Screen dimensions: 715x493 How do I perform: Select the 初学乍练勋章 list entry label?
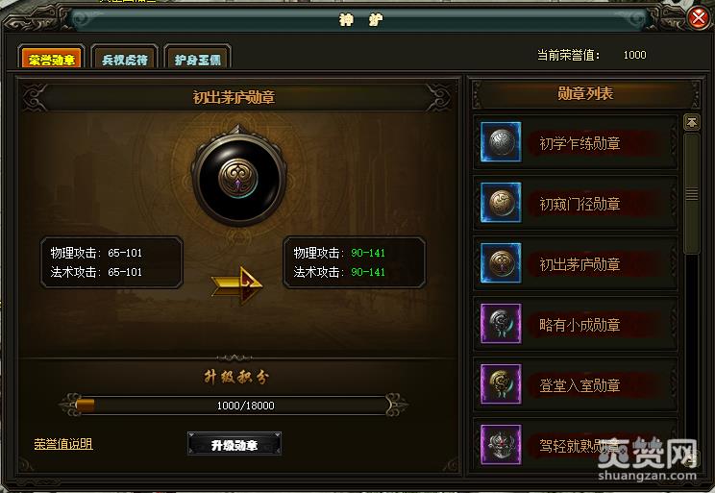[579, 143]
